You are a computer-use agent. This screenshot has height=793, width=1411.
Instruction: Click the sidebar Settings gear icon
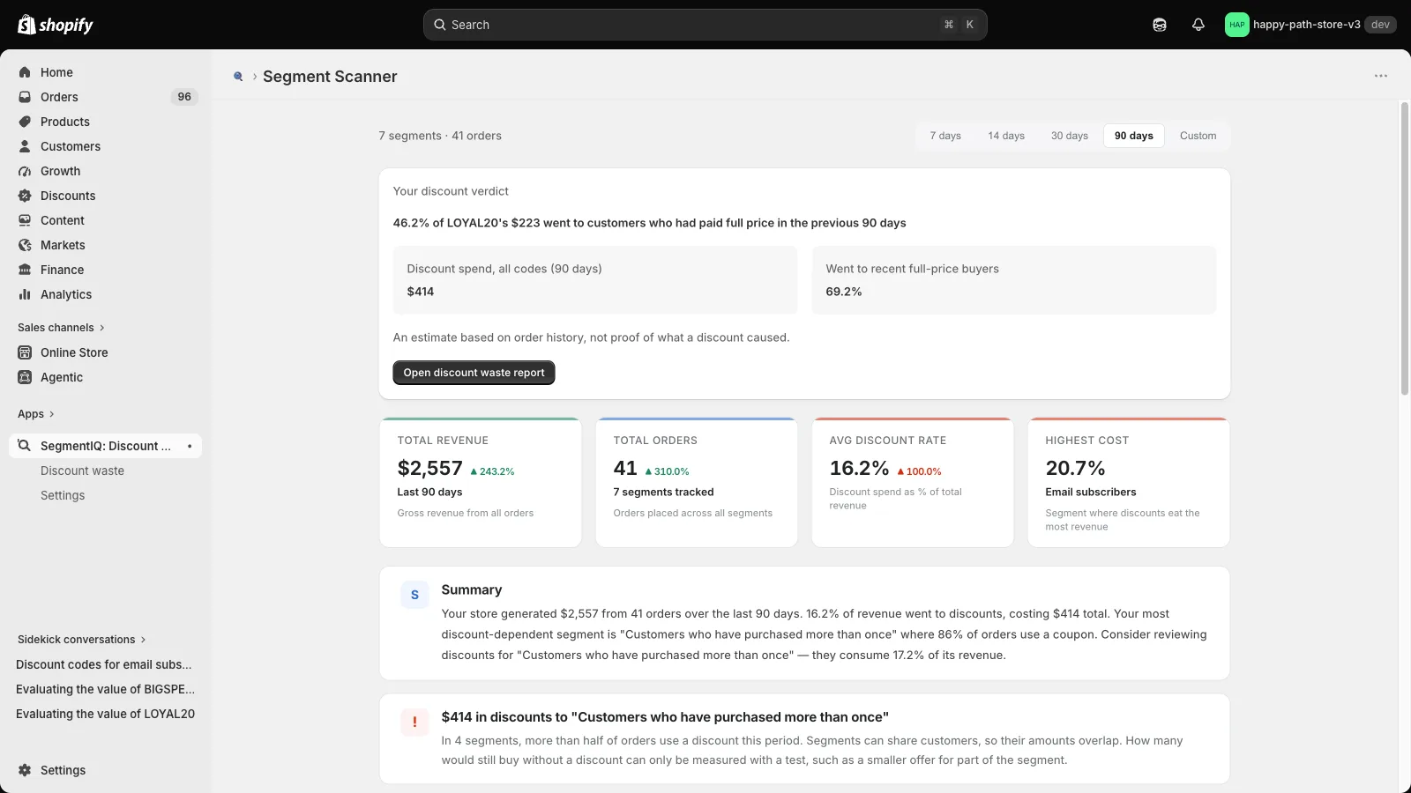pos(25,770)
